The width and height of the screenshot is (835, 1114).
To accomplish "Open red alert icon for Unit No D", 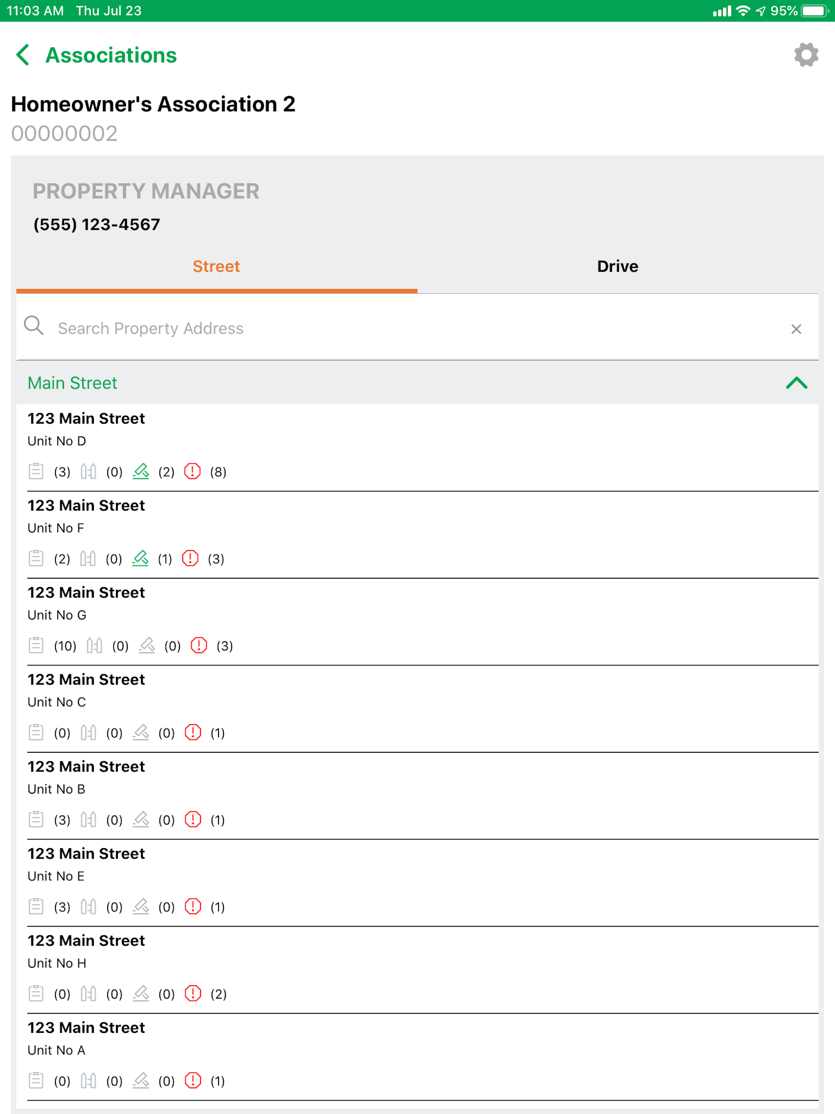I will tap(192, 471).
